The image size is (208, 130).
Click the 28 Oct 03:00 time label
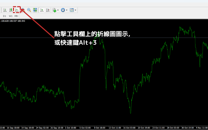174,128
